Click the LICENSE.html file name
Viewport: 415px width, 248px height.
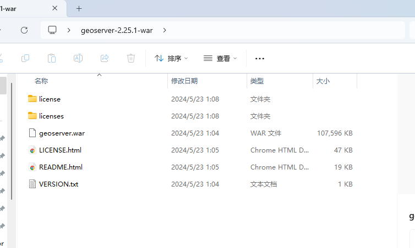[60, 150]
